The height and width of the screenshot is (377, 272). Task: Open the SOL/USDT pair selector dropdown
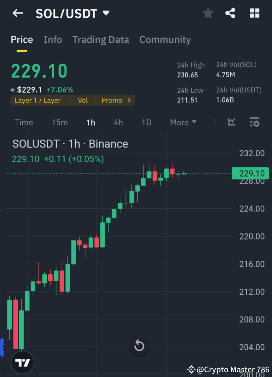point(106,13)
